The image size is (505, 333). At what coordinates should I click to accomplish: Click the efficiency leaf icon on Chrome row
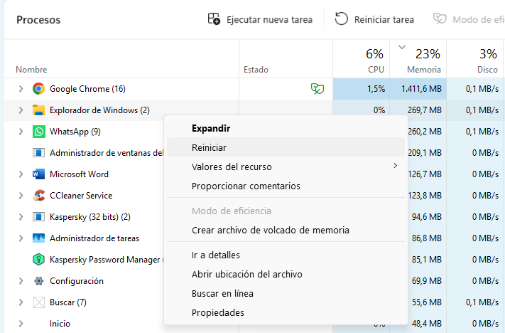317,89
